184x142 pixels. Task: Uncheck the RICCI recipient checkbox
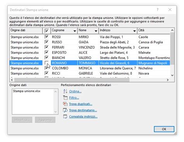tap(47, 73)
